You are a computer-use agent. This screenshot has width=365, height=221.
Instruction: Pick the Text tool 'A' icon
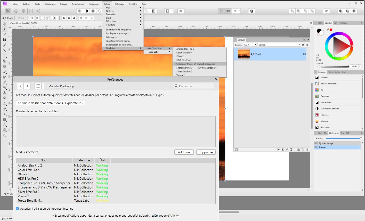pos(4,125)
